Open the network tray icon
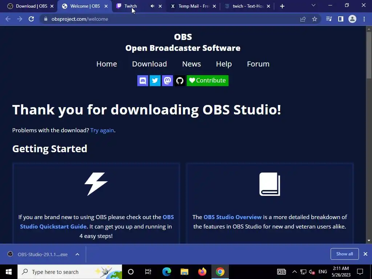This screenshot has width=372, height=279. click(303, 272)
